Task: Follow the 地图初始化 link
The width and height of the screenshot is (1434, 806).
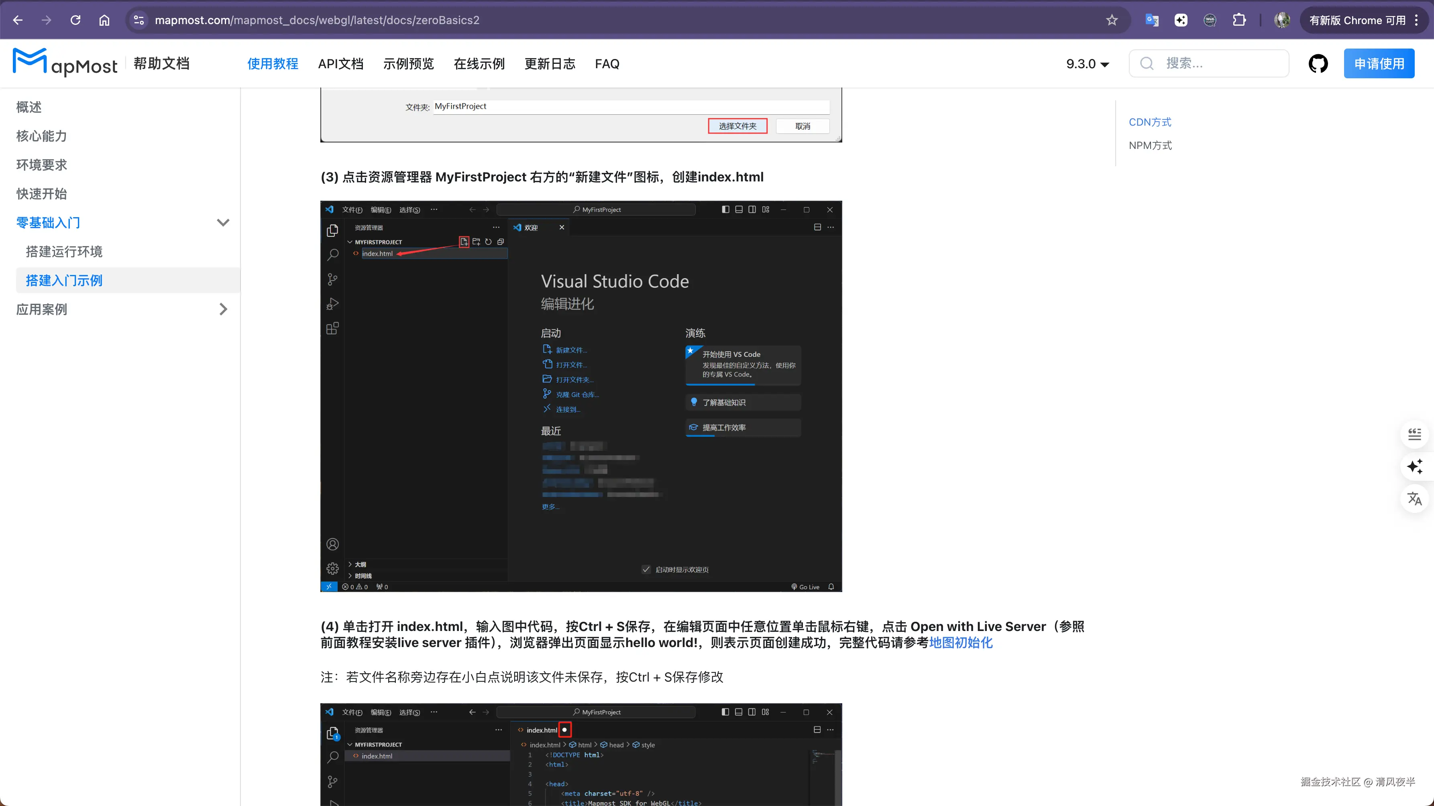Action: point(960,643)
